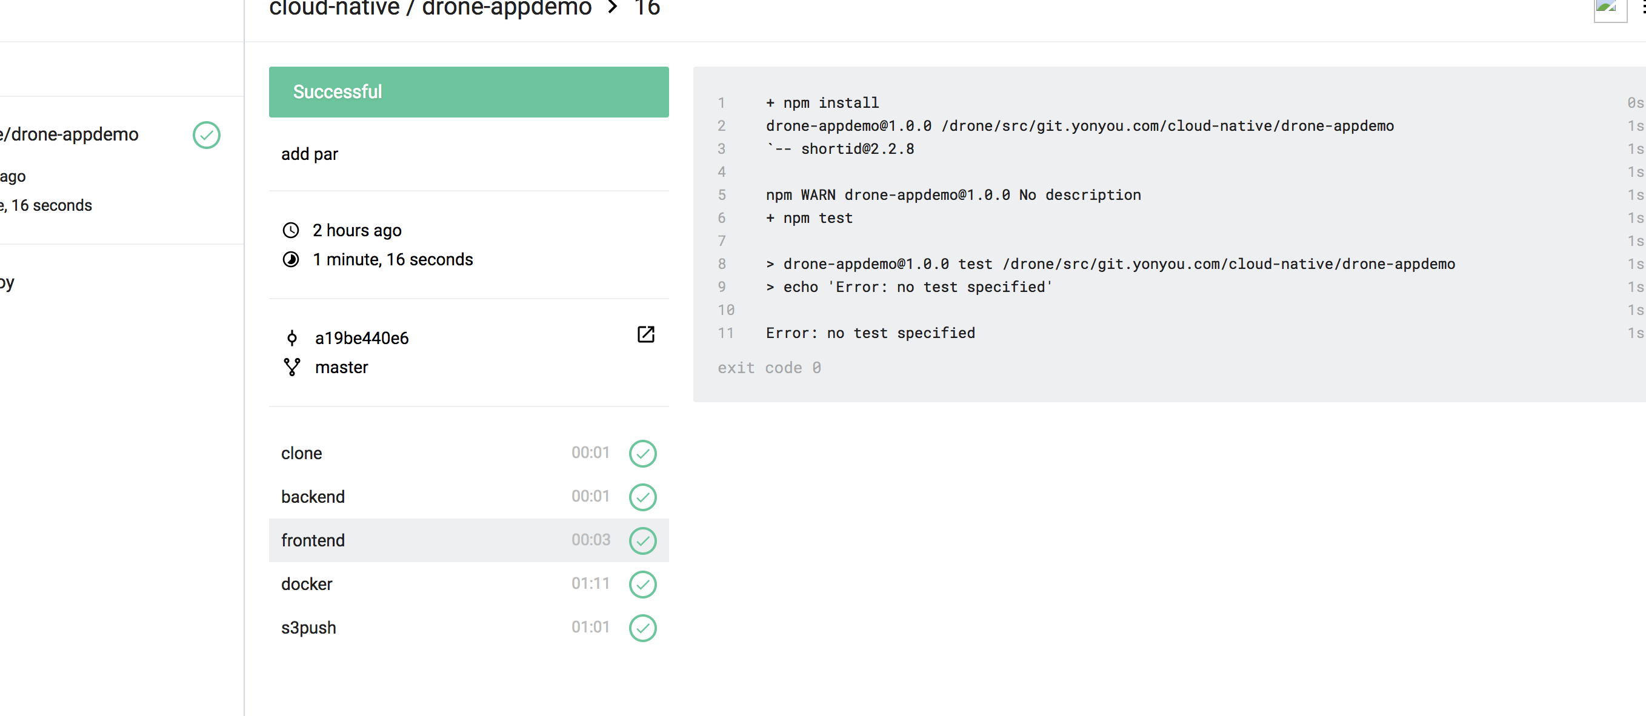This screenshot has width=1646, height=716.
Task: Click commit hash a19be440e6
Action: 362,338
